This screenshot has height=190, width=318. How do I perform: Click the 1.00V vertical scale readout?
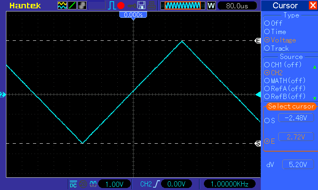(114, 184)
